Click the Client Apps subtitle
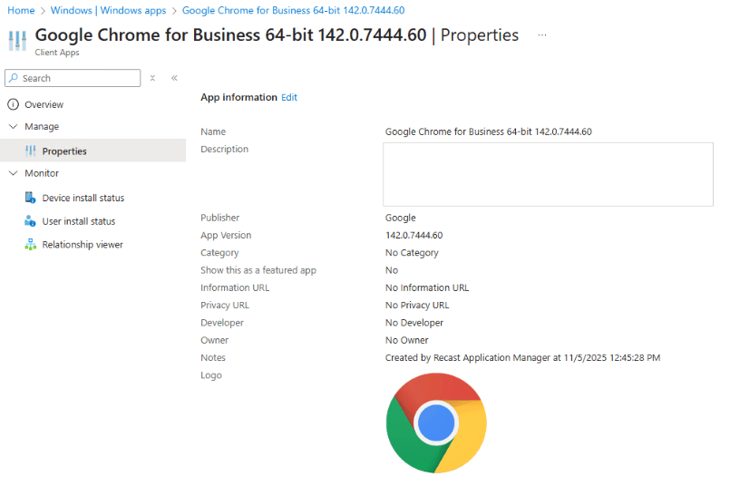Viewport: 730px width, 496px height. [57, 53]
